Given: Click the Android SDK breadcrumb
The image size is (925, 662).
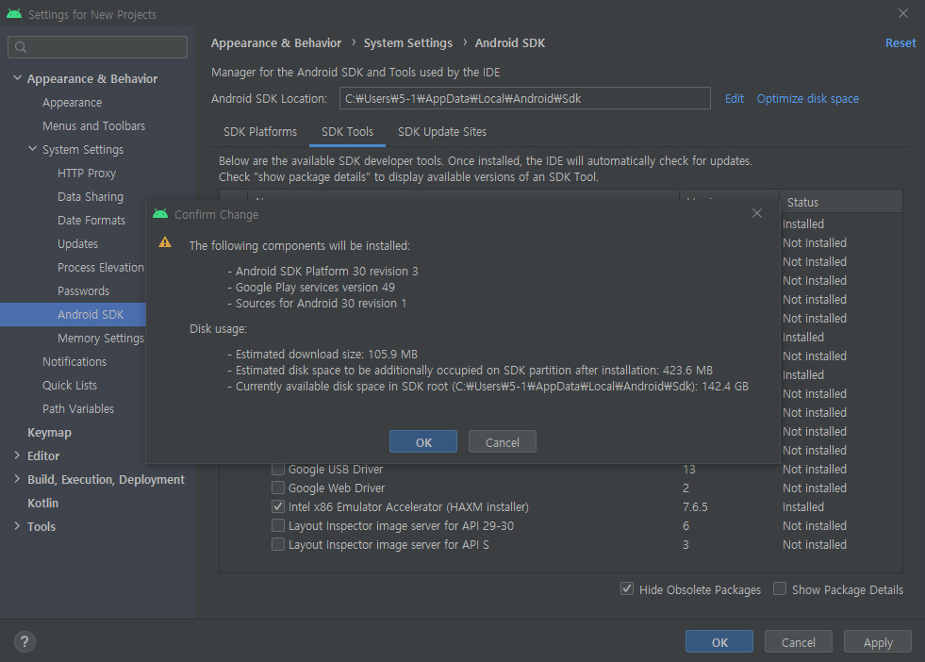Looking at the screenshot, I should tap(510, 43).
